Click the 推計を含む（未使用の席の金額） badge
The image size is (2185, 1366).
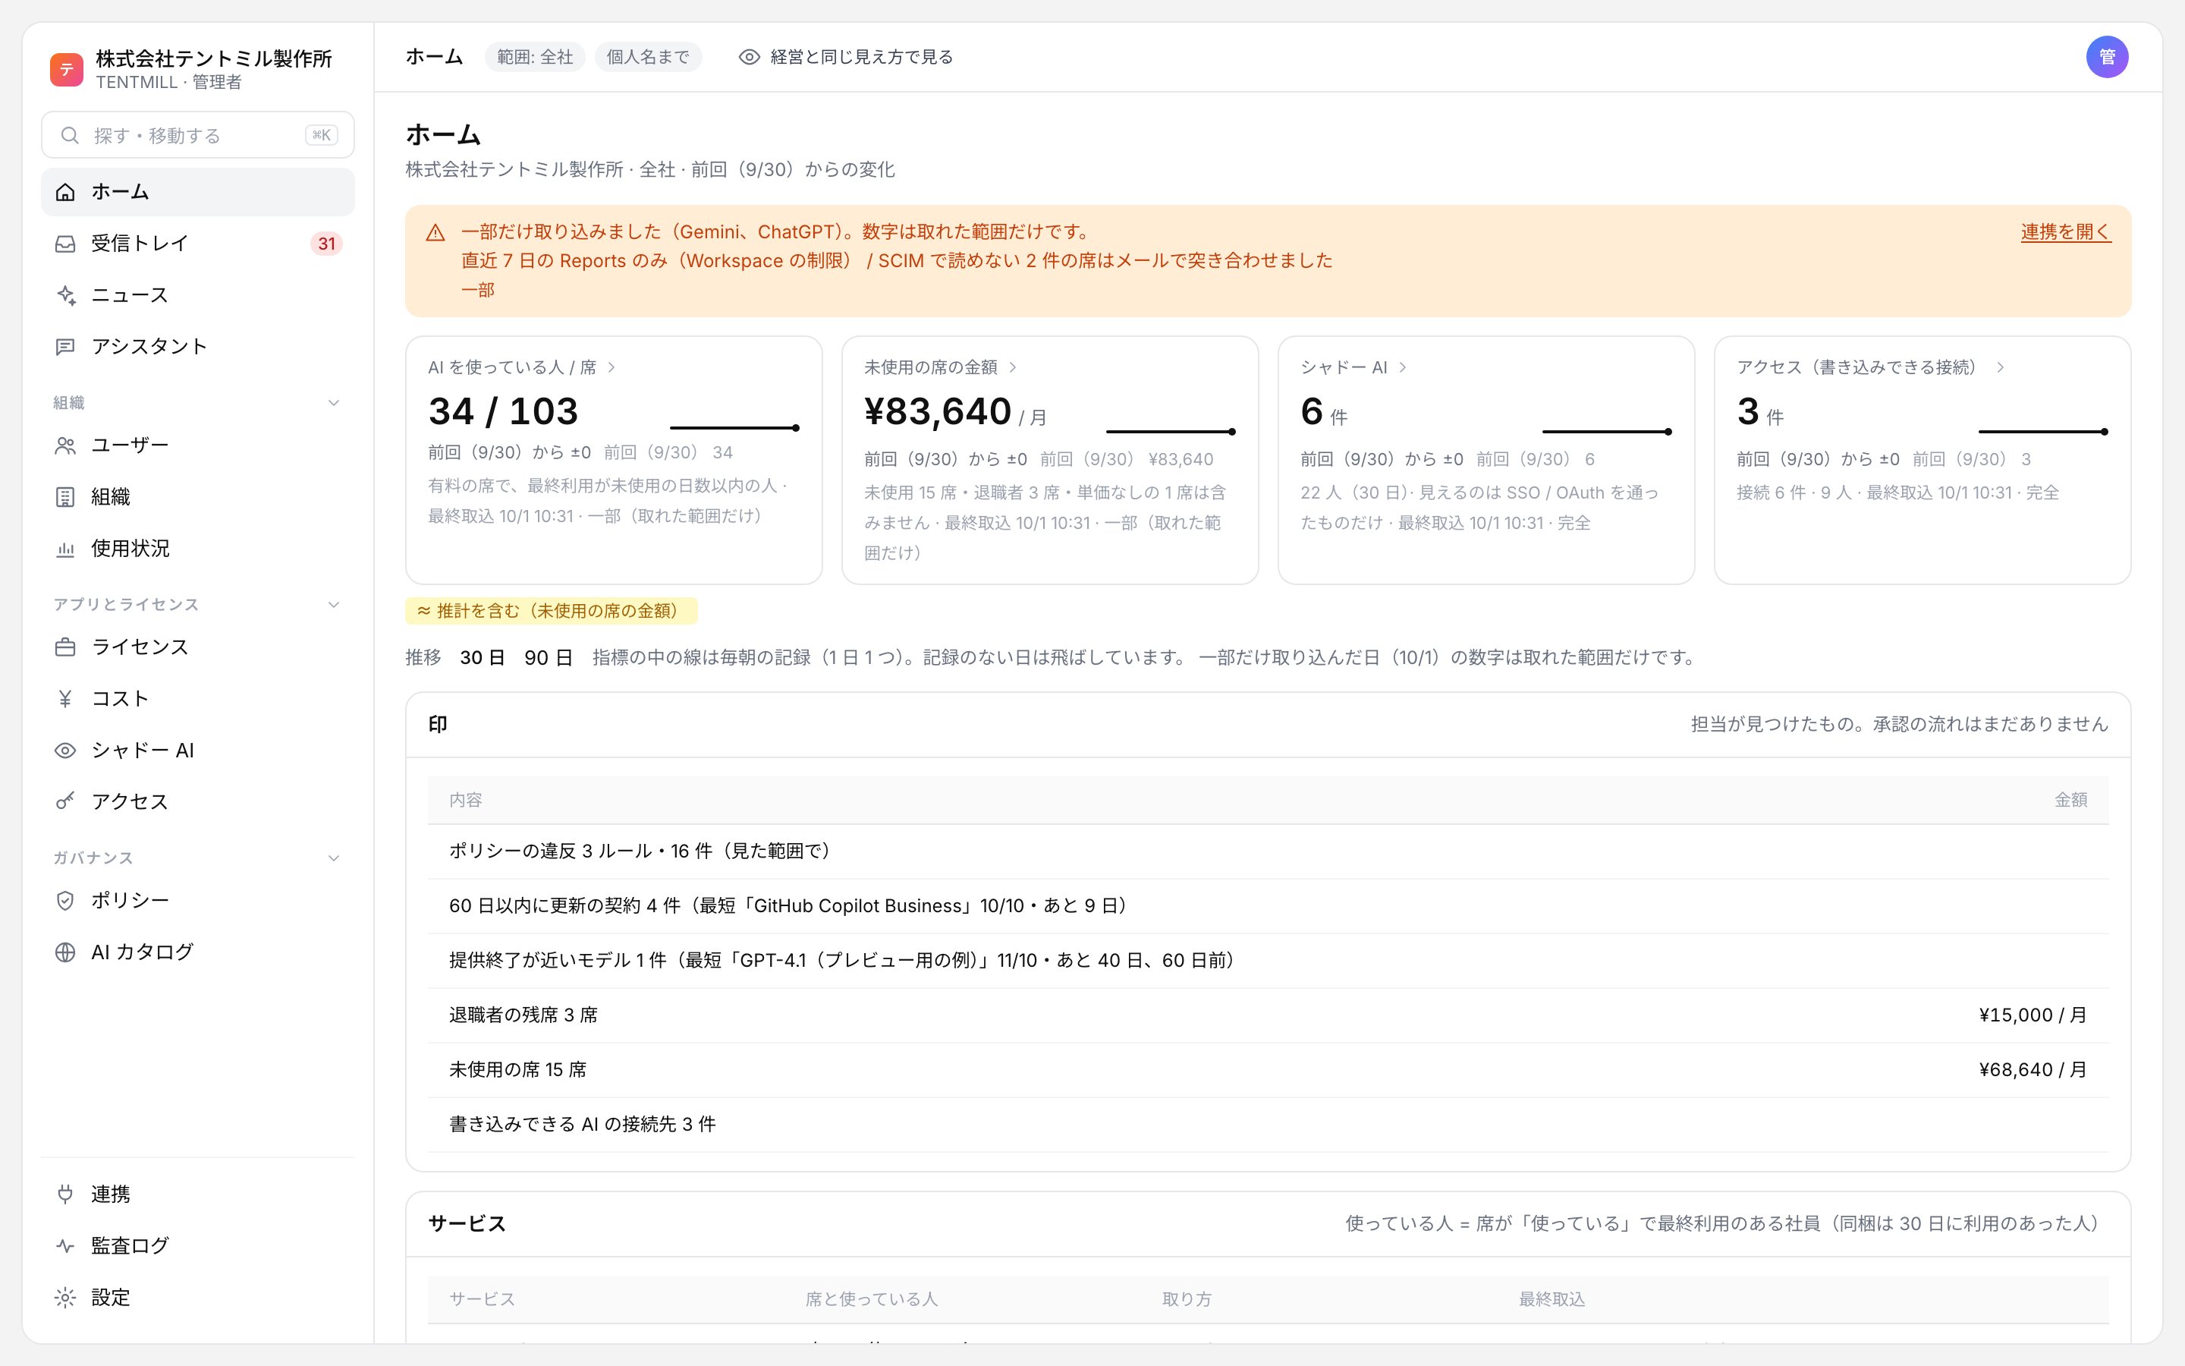pyautogui.click(x=551, y=611)
